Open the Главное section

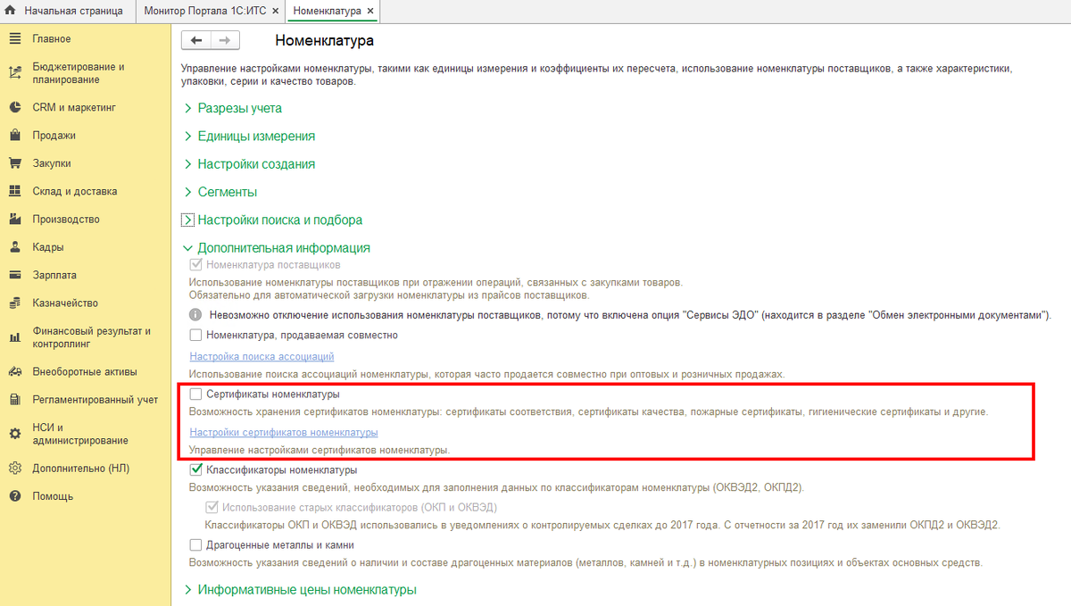click(52, 38)
